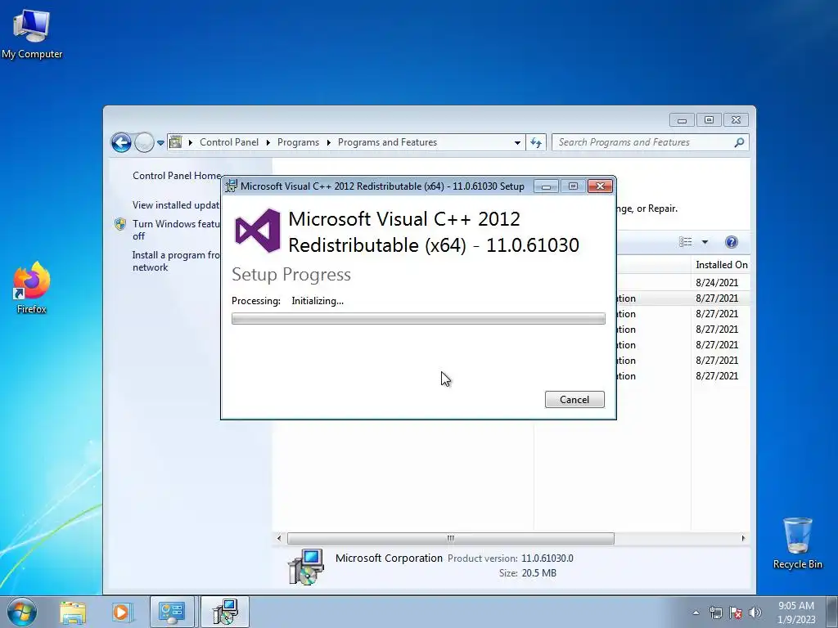Open Programs and Features help icon

click(x=732, y=242)
